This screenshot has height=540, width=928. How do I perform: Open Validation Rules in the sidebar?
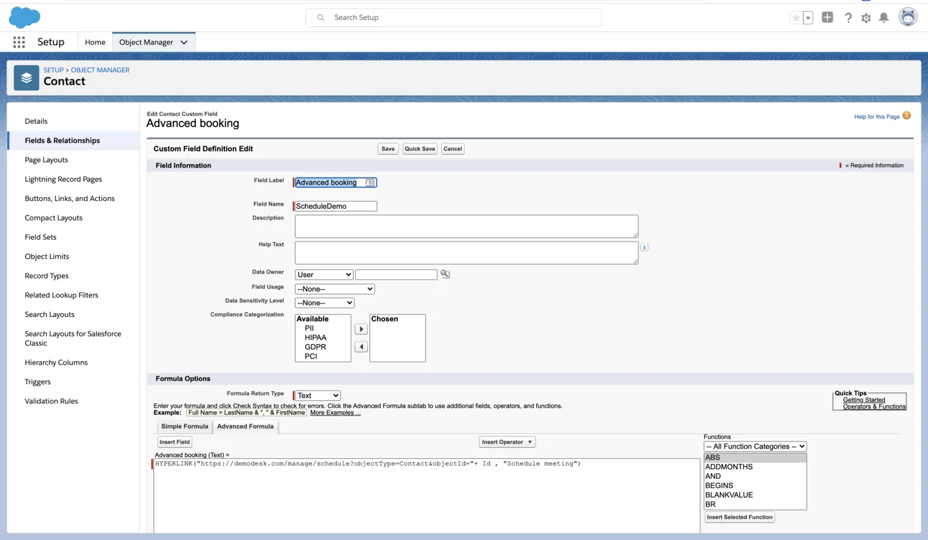click(51, 401)
